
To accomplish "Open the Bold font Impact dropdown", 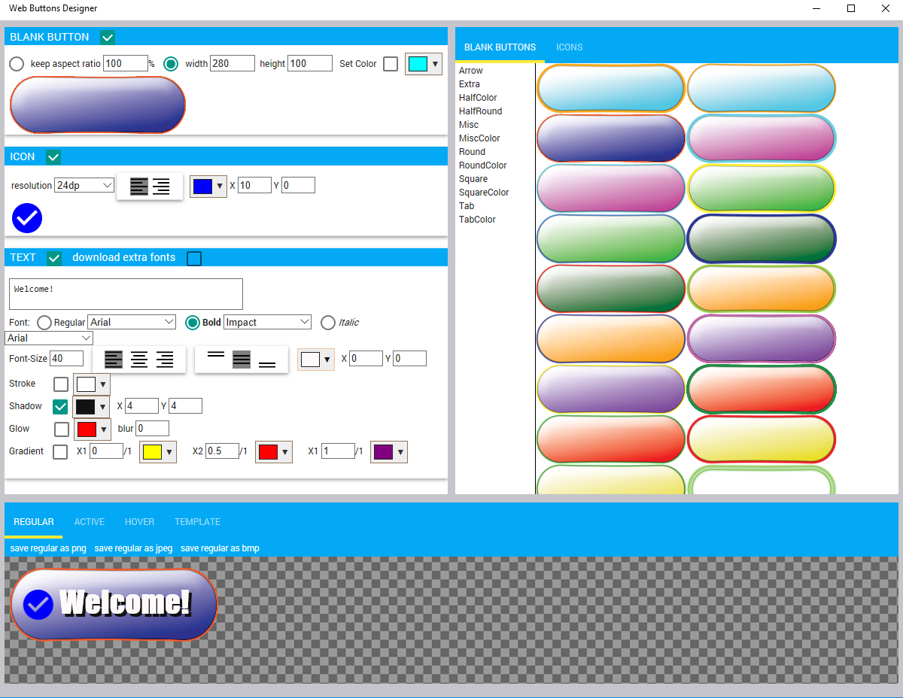I will [267, 322].
